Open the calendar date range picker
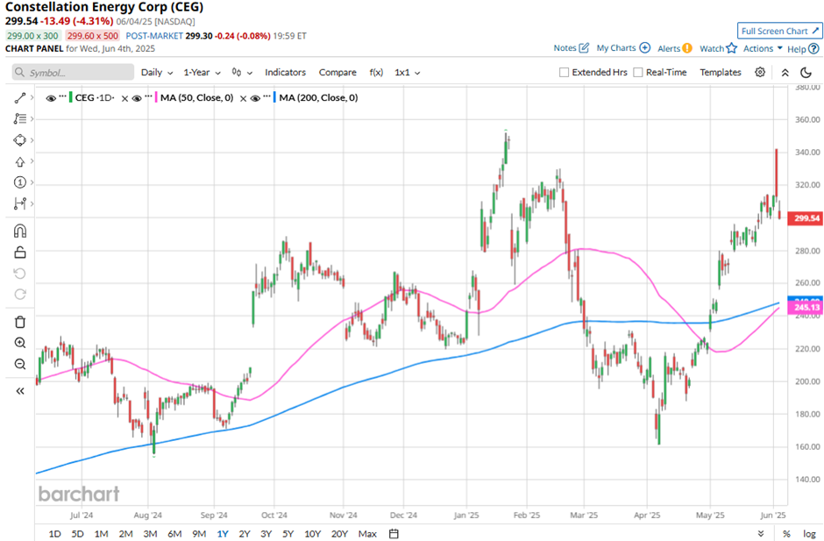Screen dimensions: 824x541 (394, 533)
